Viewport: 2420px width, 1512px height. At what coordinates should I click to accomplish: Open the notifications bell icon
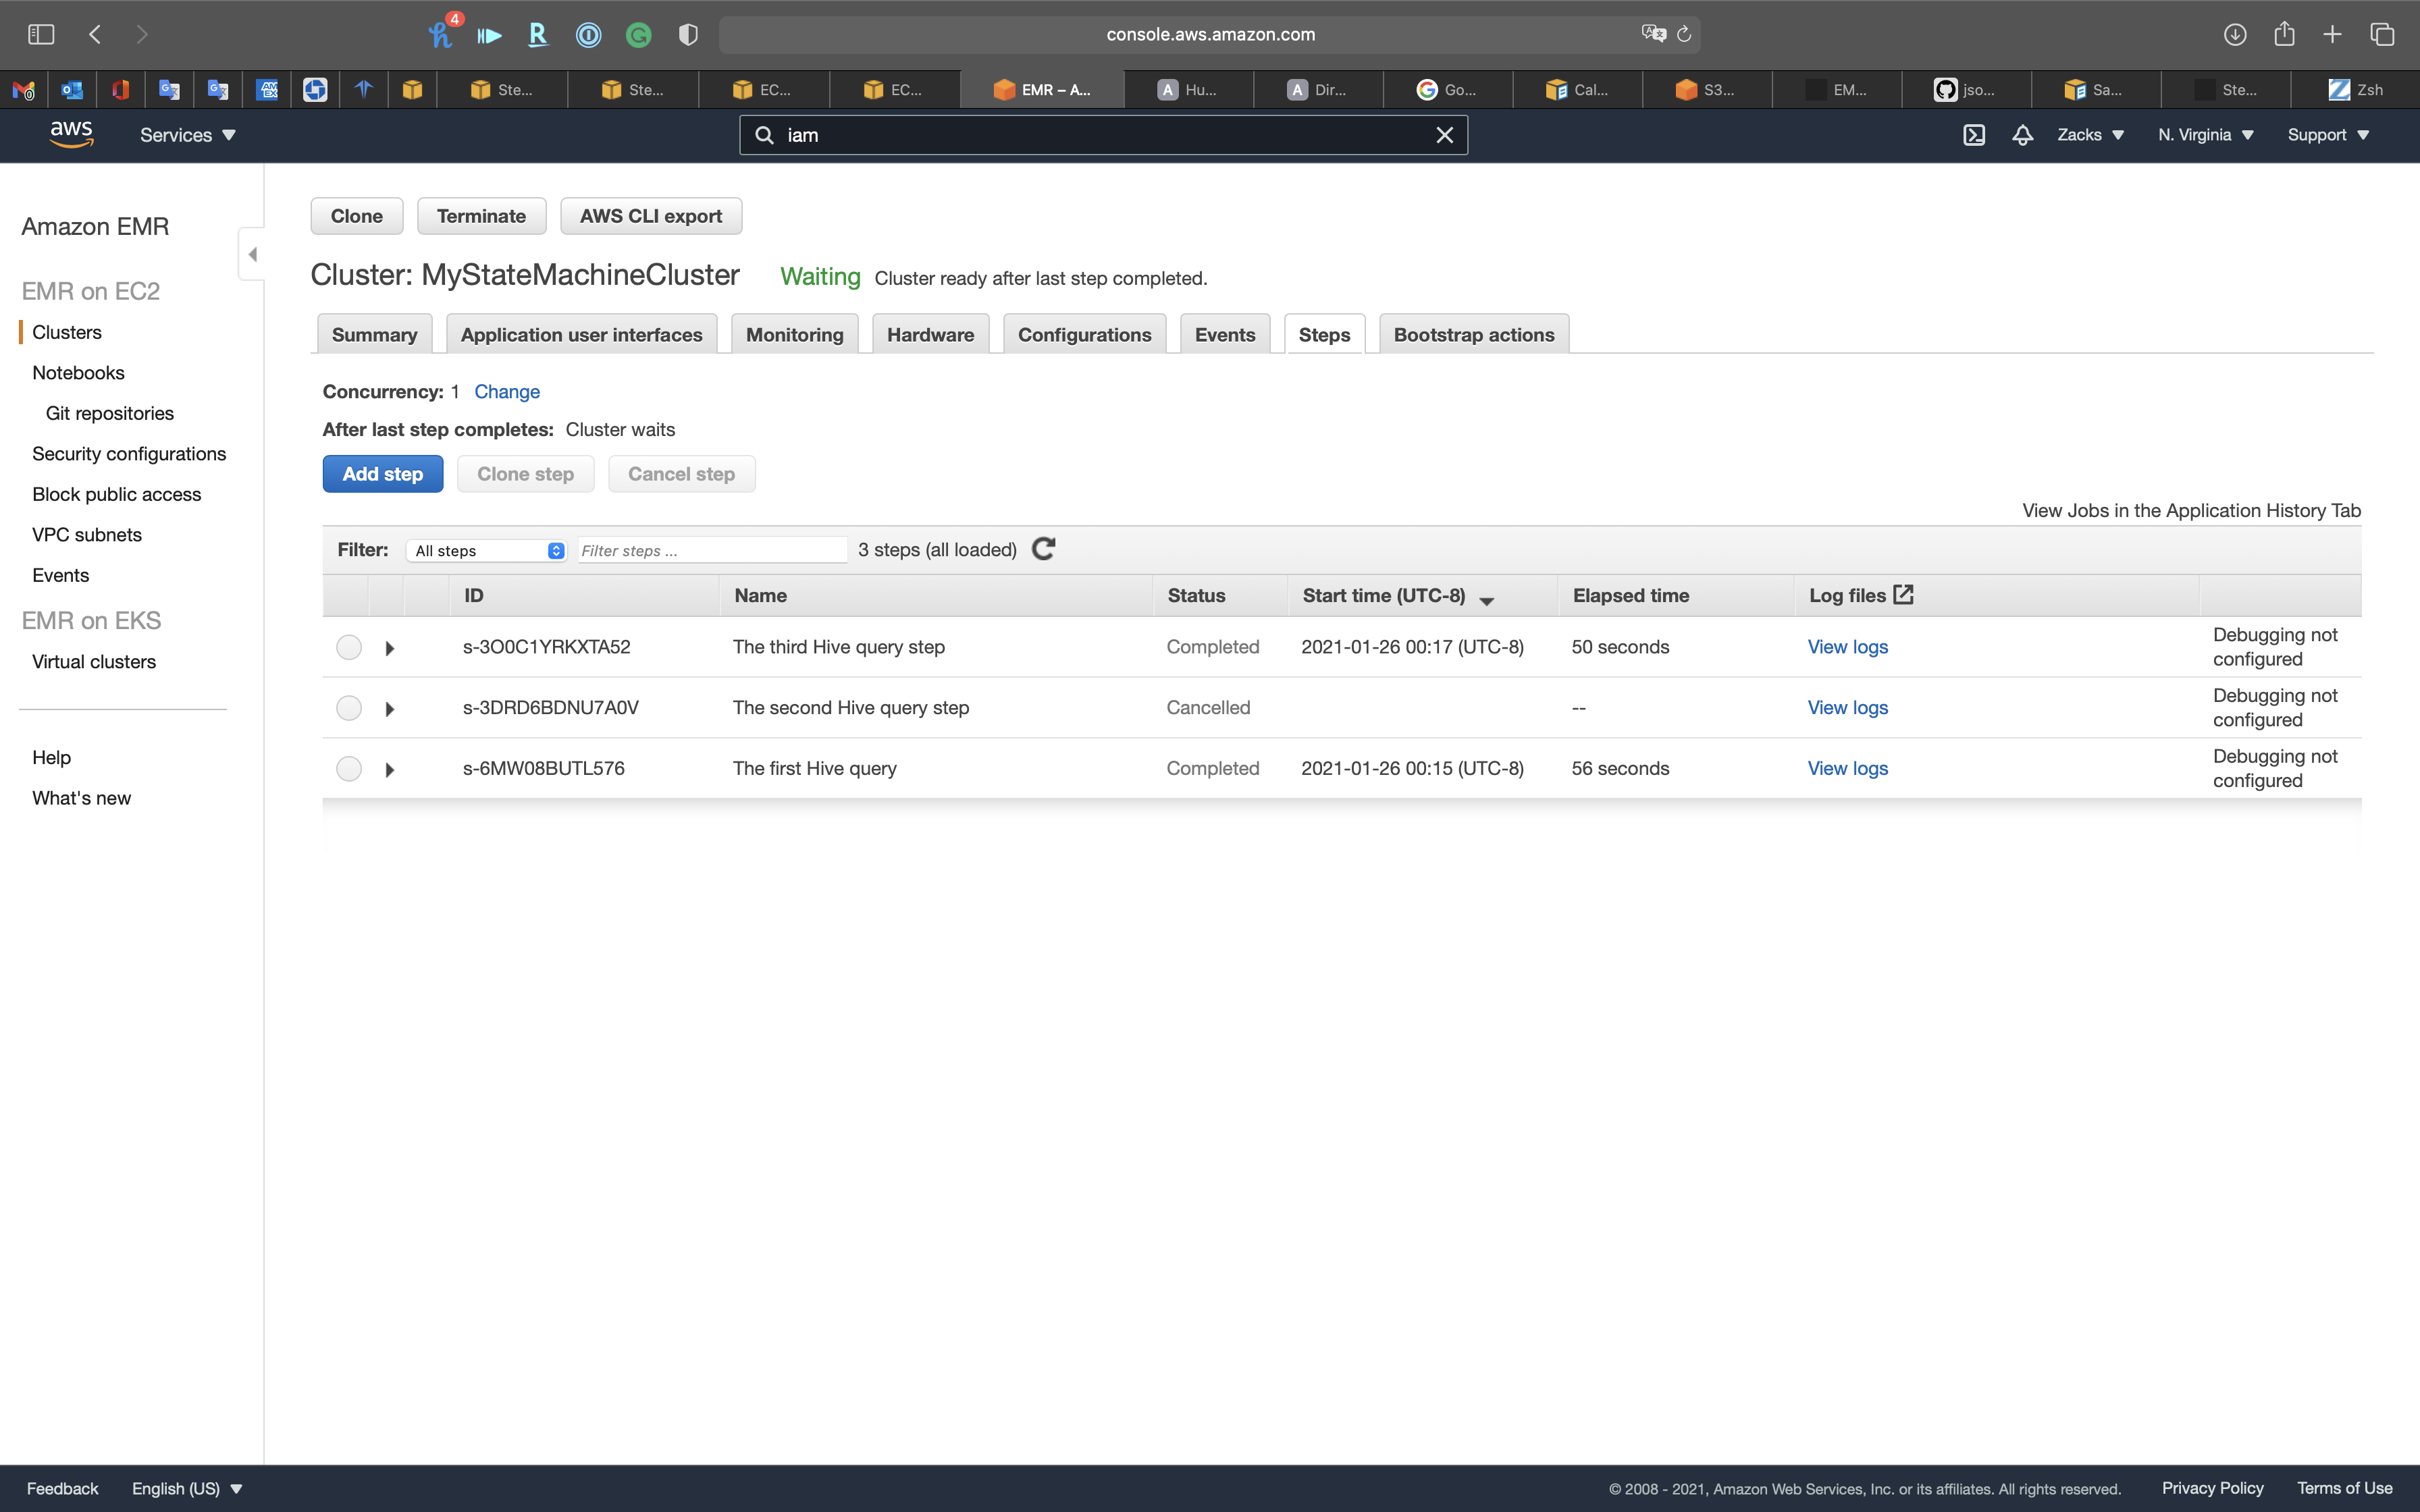coord(2022,135)
